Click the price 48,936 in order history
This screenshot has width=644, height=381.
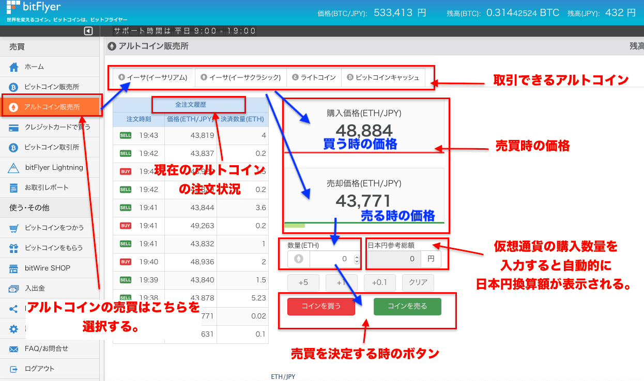(x=202, y=262)
